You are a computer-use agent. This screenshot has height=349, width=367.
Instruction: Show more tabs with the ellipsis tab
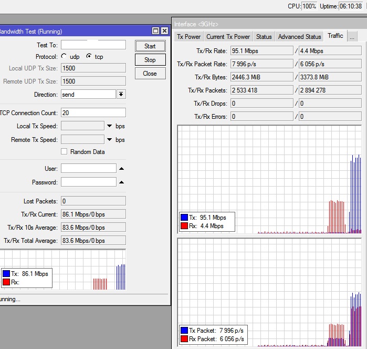[352, 37]
